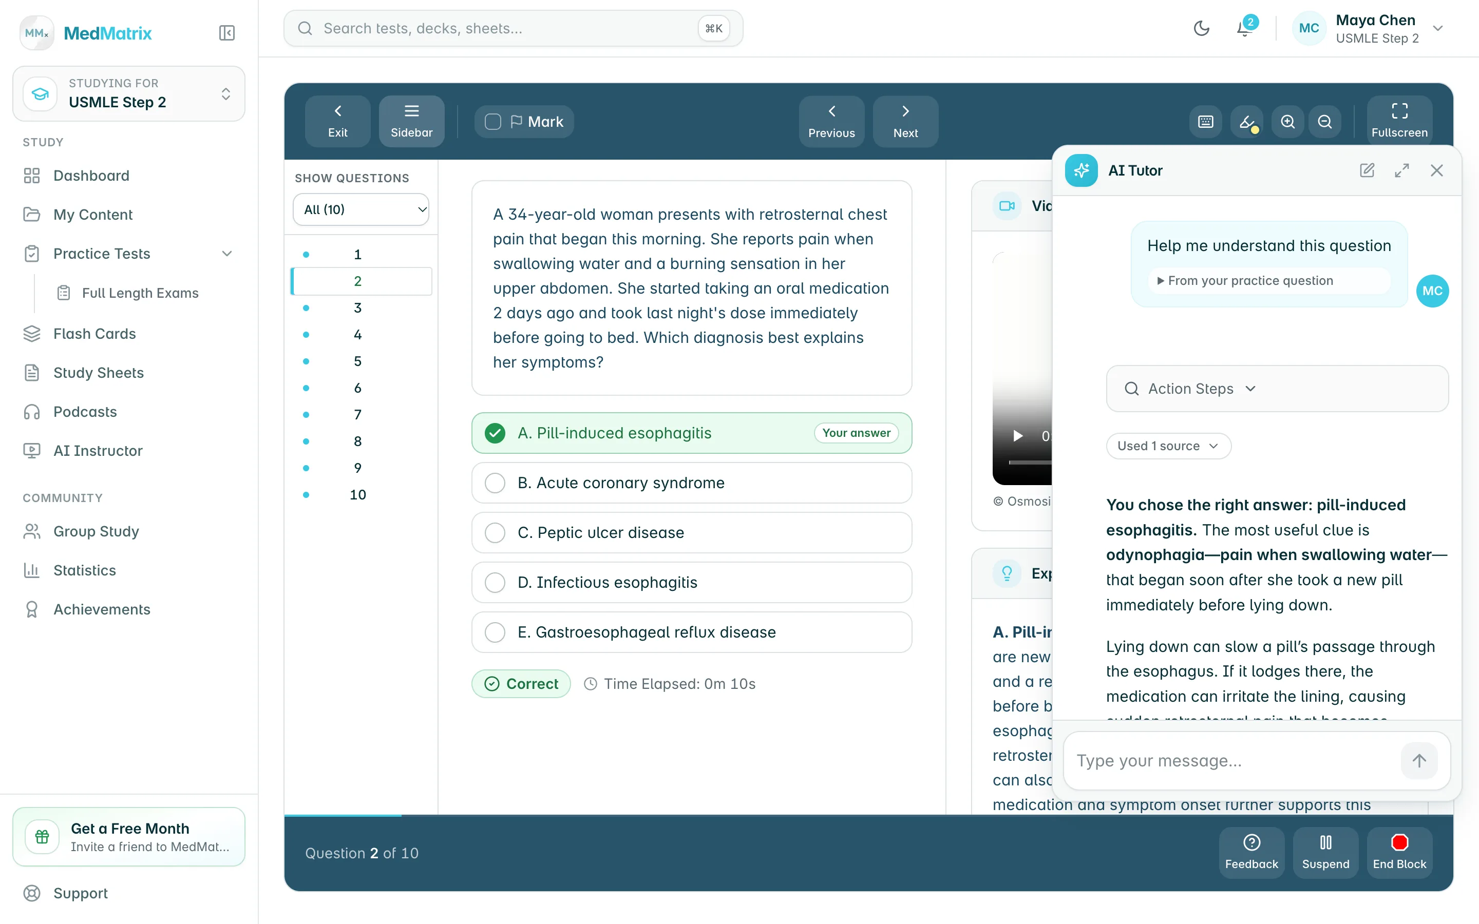Expand the Action Steps section
Screen dimensions: 1479x924
[1277, 389]
